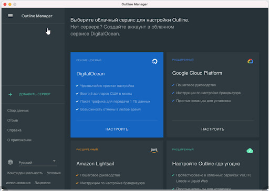Click the AWS logo icon
The image size is (269, 191).
(x=154, y=150)
